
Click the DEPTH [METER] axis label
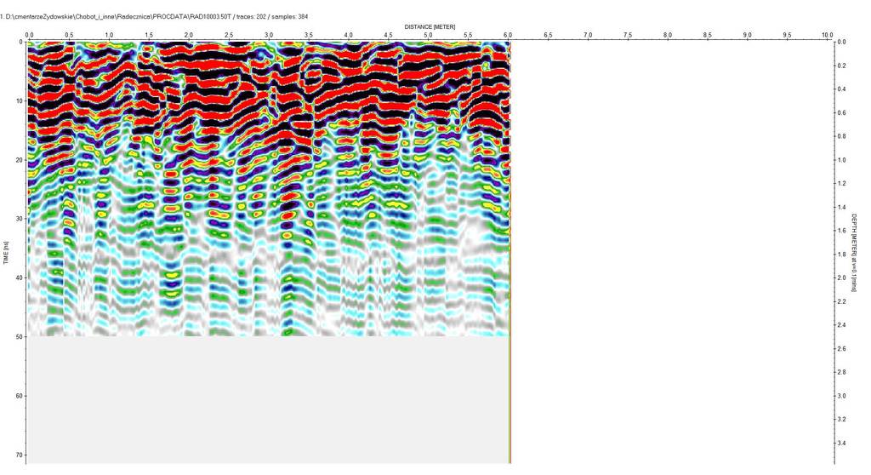[854, 252]
